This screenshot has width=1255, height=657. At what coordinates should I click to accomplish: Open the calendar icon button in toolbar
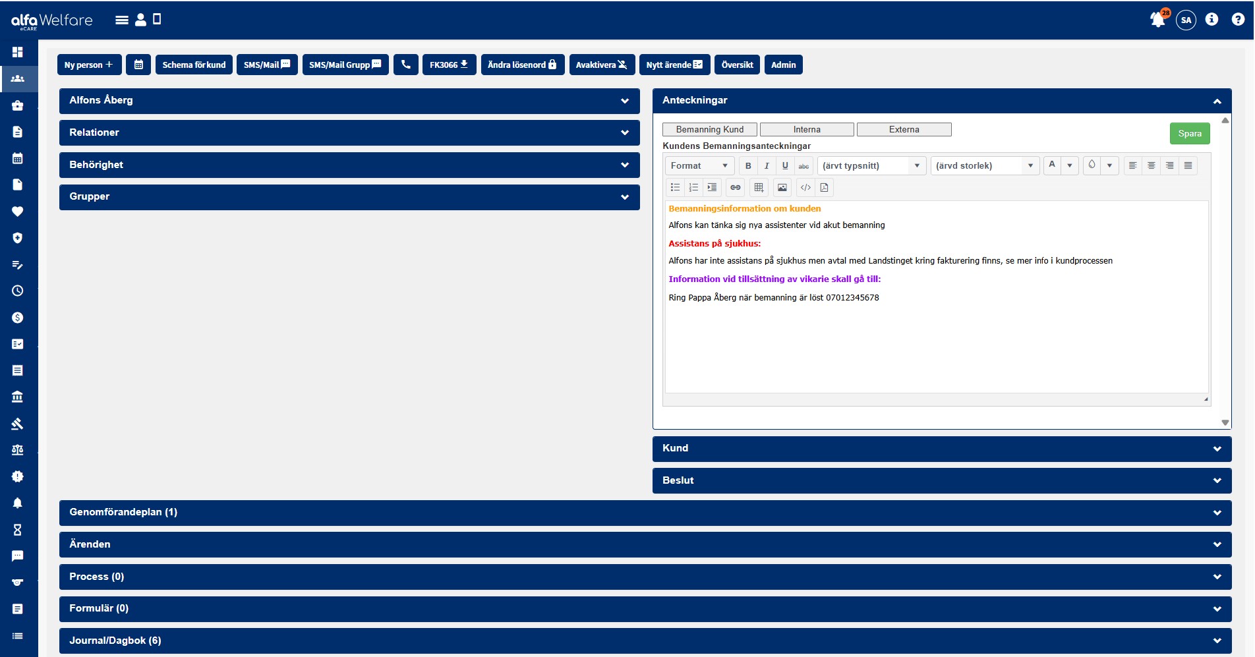[x=138, y=65]
